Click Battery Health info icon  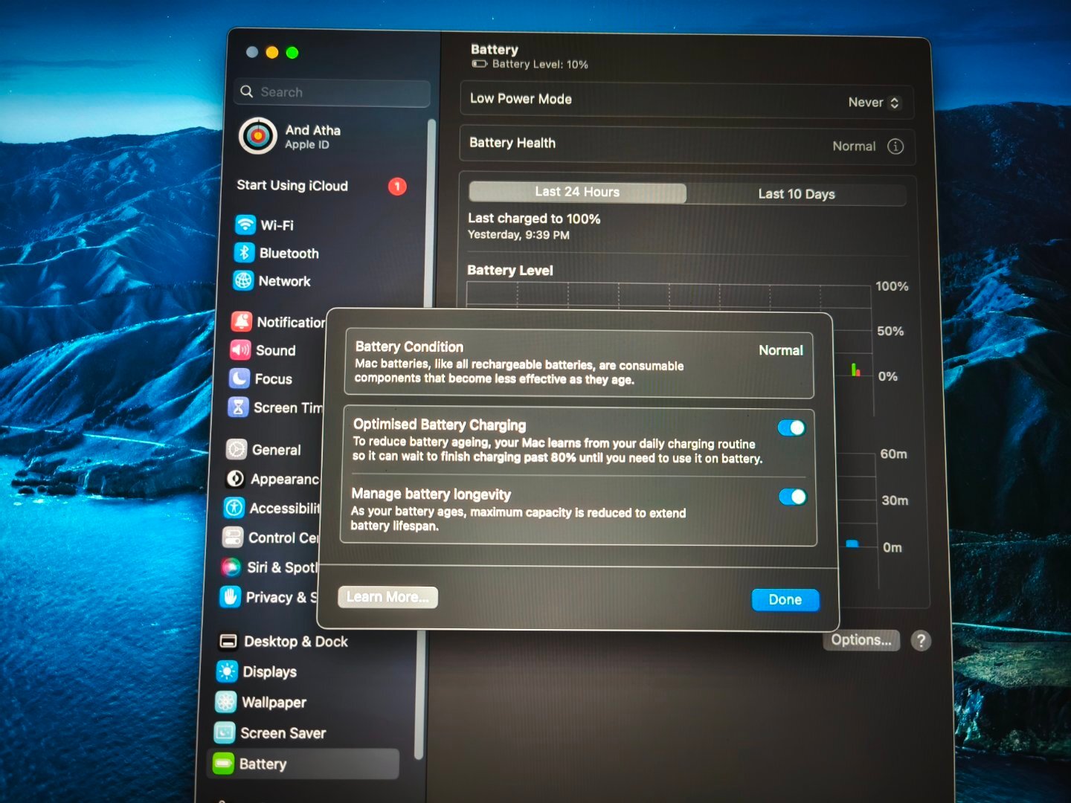[x=895, y=146]
